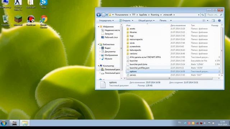The image size is (230, 129).
Task: Click the search magnifier icon
Action: point(221,15)
